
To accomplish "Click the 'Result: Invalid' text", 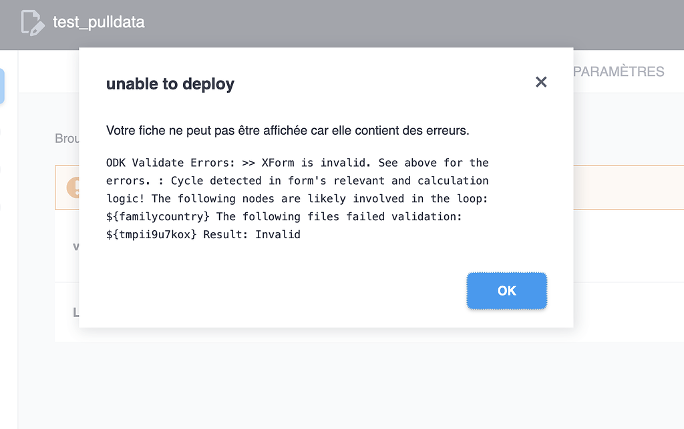I will (x=252, y=234).
